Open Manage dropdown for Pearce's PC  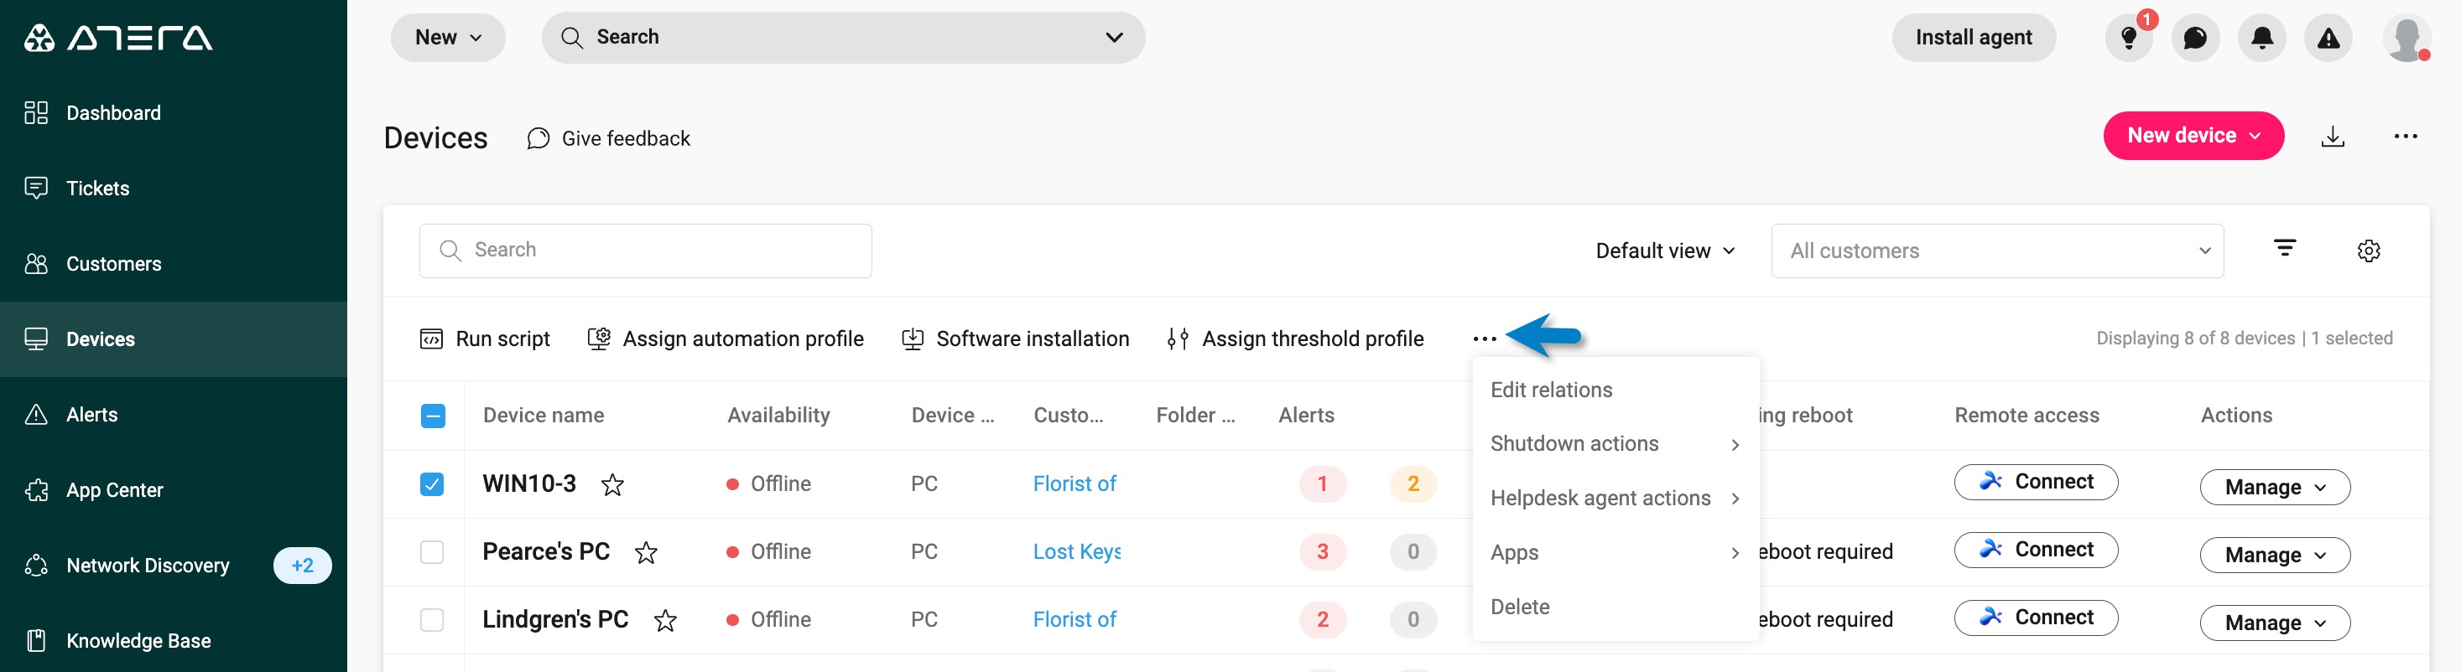[2274, 555]
